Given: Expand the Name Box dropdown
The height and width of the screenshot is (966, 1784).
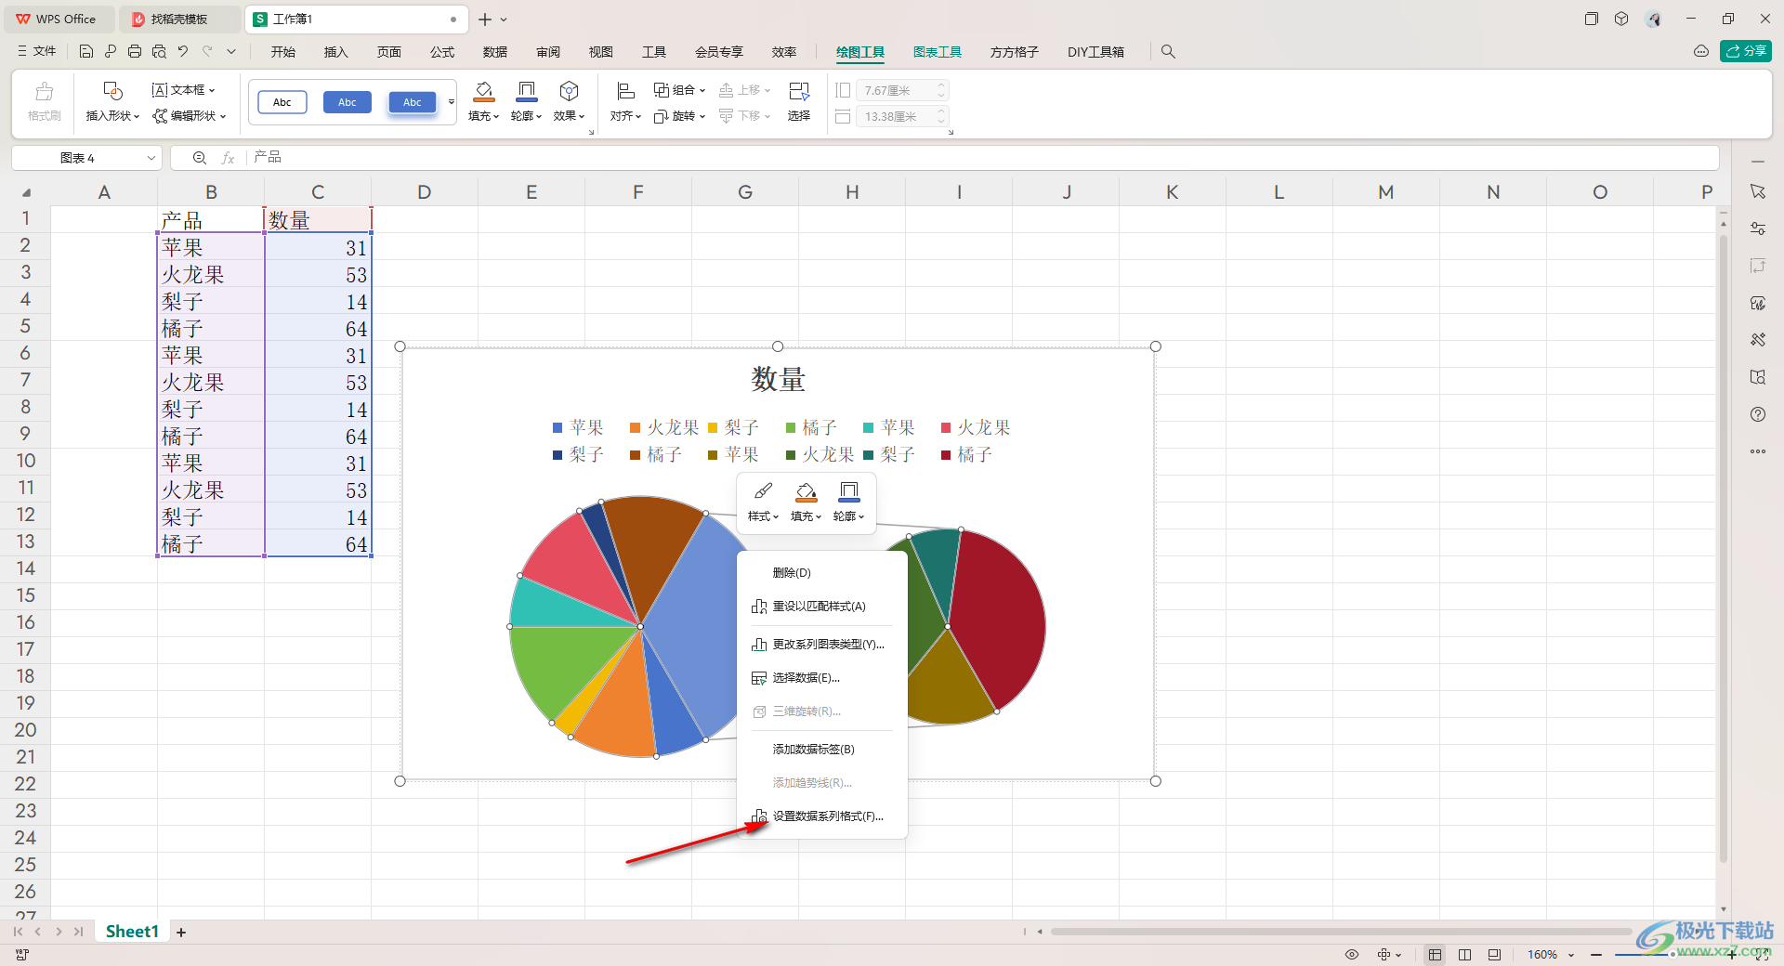Looking at the screenshot, I should (151, 158).
